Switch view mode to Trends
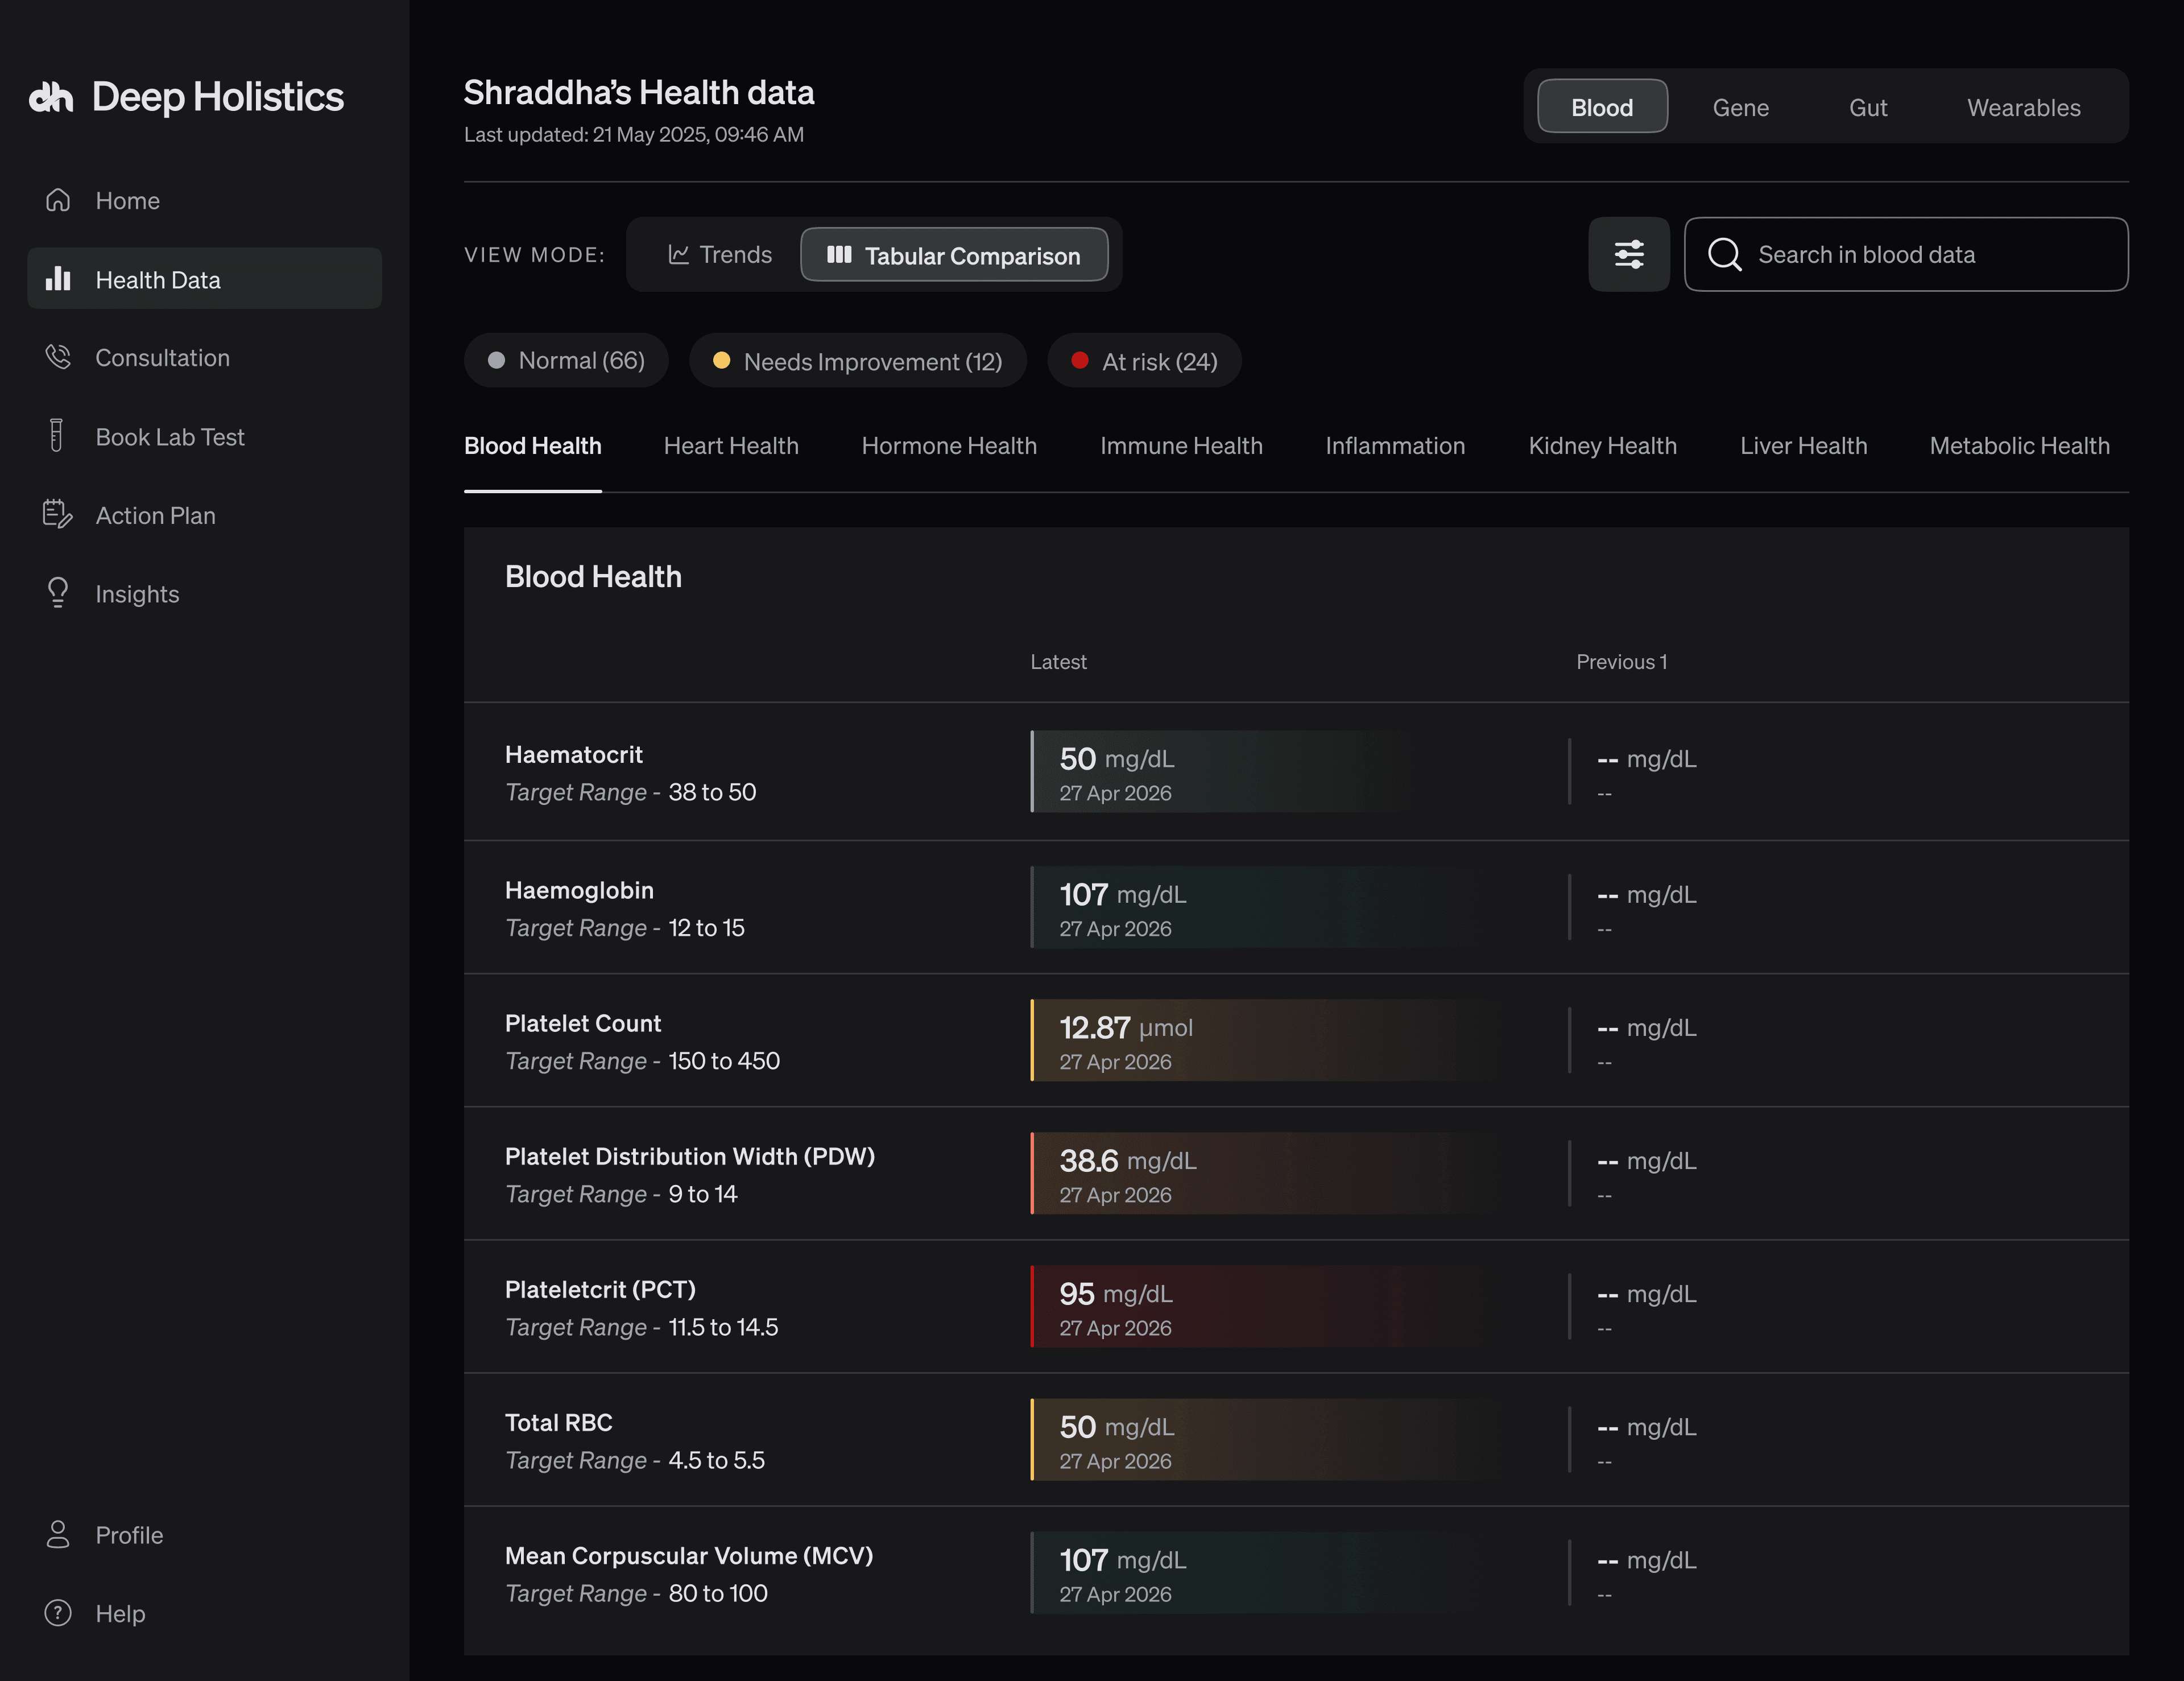Screen dimensions: 2184x1681 [720, 254]
